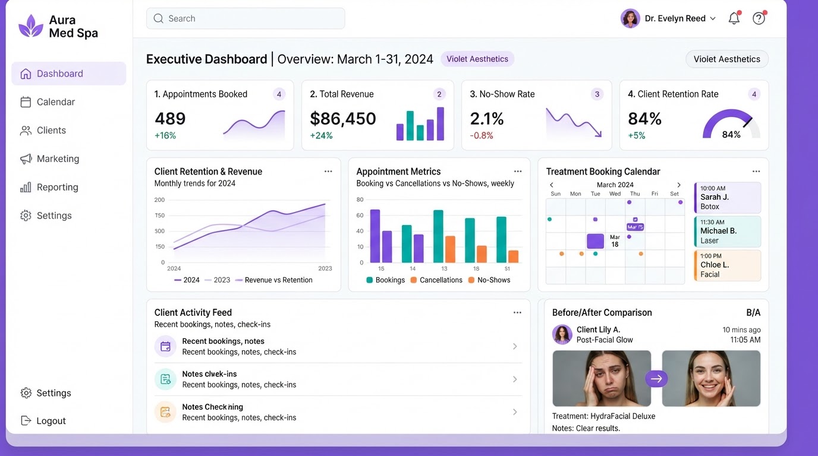Viewport: 818px width, 456px height.
Task: Toggle the Cancellations legend item
Action: pos(436,280)
